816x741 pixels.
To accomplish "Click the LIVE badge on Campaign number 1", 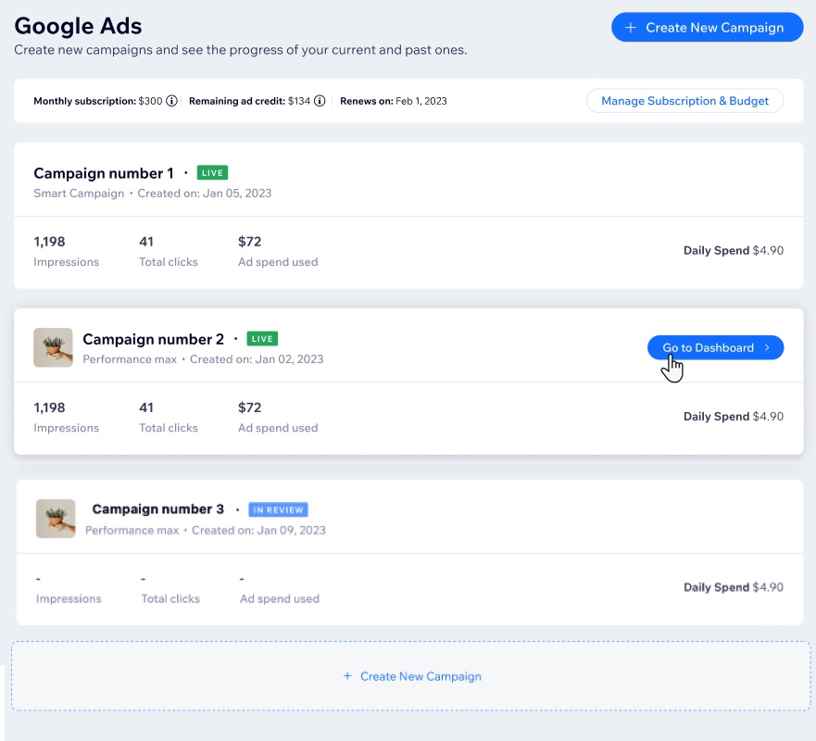I will click(212, 173).
